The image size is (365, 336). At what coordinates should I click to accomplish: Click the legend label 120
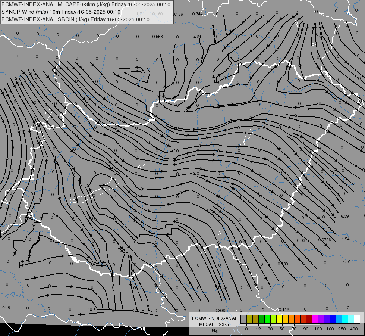[318, 329]
